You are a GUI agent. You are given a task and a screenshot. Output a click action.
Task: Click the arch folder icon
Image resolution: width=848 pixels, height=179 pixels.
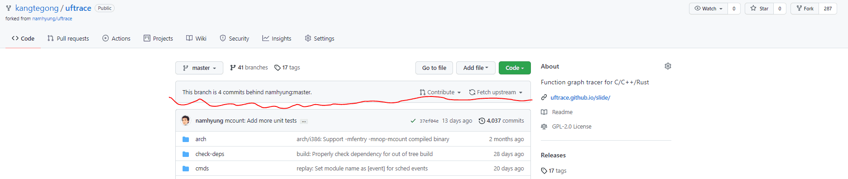click(186, 139)
